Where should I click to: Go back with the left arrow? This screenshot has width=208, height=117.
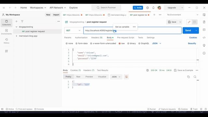coord(10,8)
